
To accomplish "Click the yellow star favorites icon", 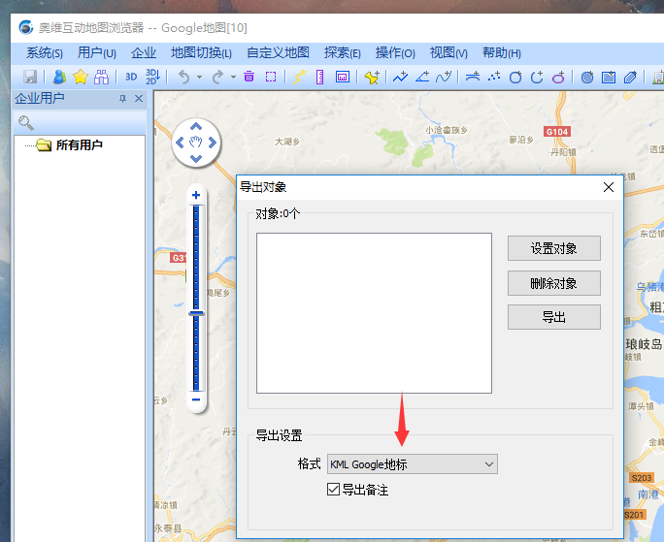I will (x=80, y=77).
